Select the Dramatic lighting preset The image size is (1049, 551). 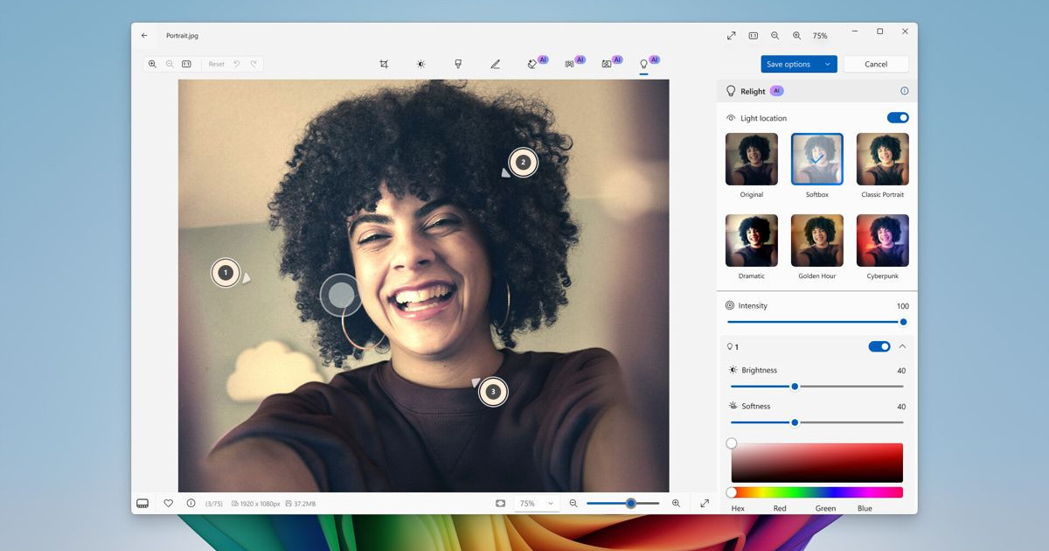(751, 241)
